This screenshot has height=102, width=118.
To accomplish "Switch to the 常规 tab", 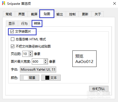I will pos(9,14).
